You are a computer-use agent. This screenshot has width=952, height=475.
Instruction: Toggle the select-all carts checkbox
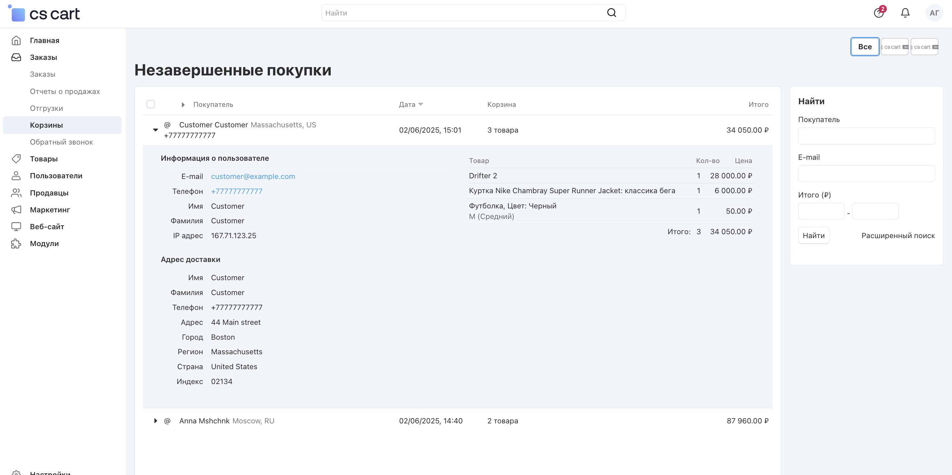150,104
